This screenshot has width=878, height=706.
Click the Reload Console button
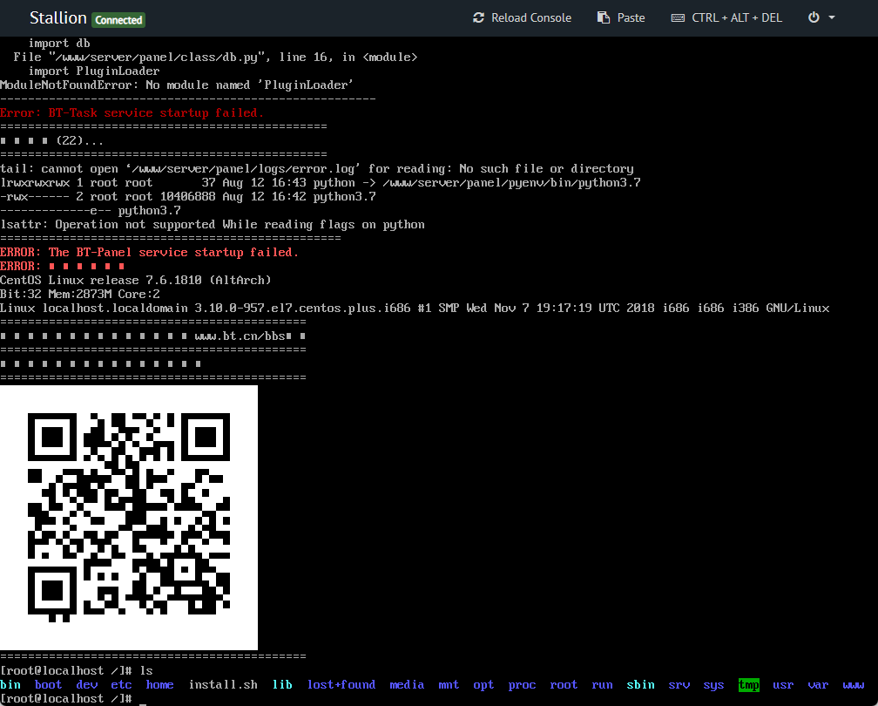pos(522,18)
